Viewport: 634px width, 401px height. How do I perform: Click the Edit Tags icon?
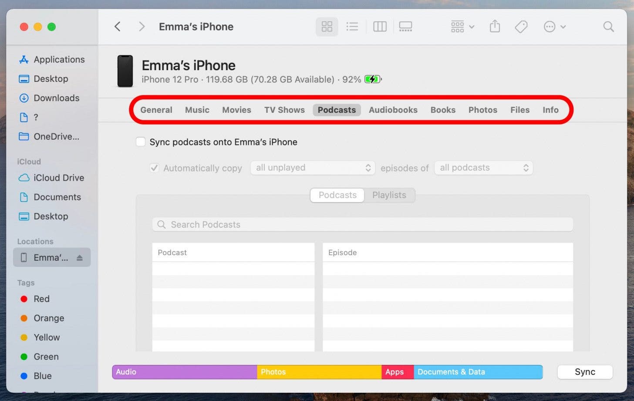coord(521,27)
